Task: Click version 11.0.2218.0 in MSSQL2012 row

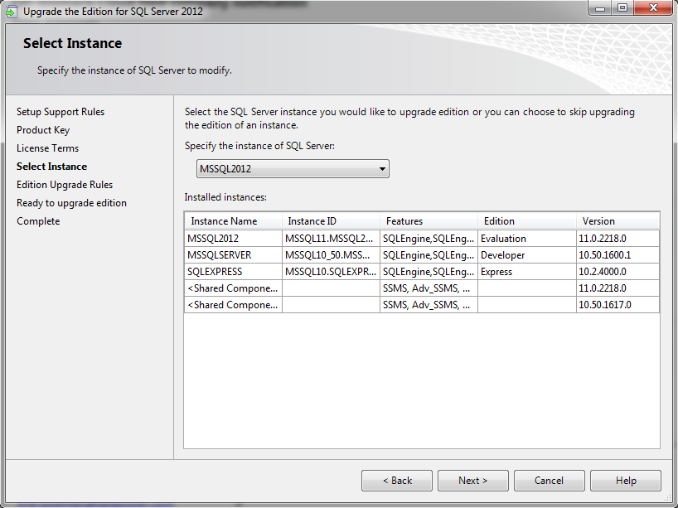Action: point(617,238)
